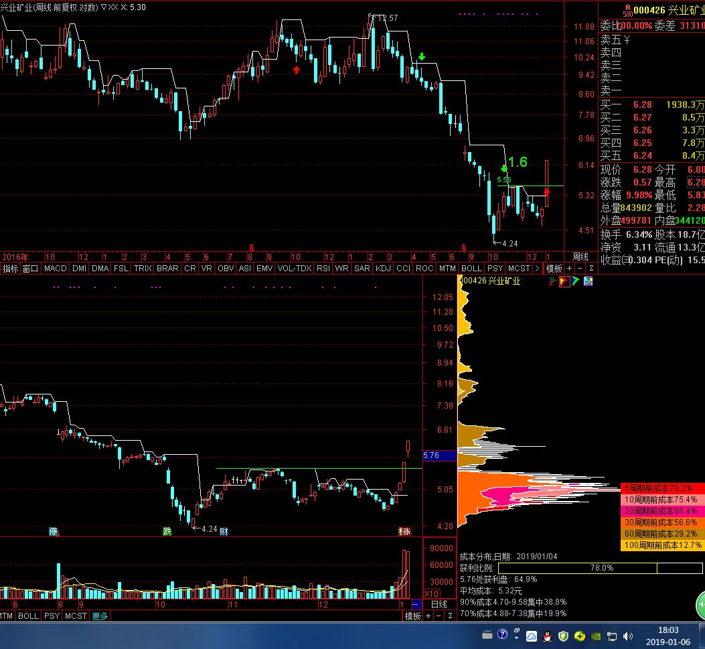Select the KDJ indicator tab
This screenshot has width=705, height=649.
[x=383, y=268]
